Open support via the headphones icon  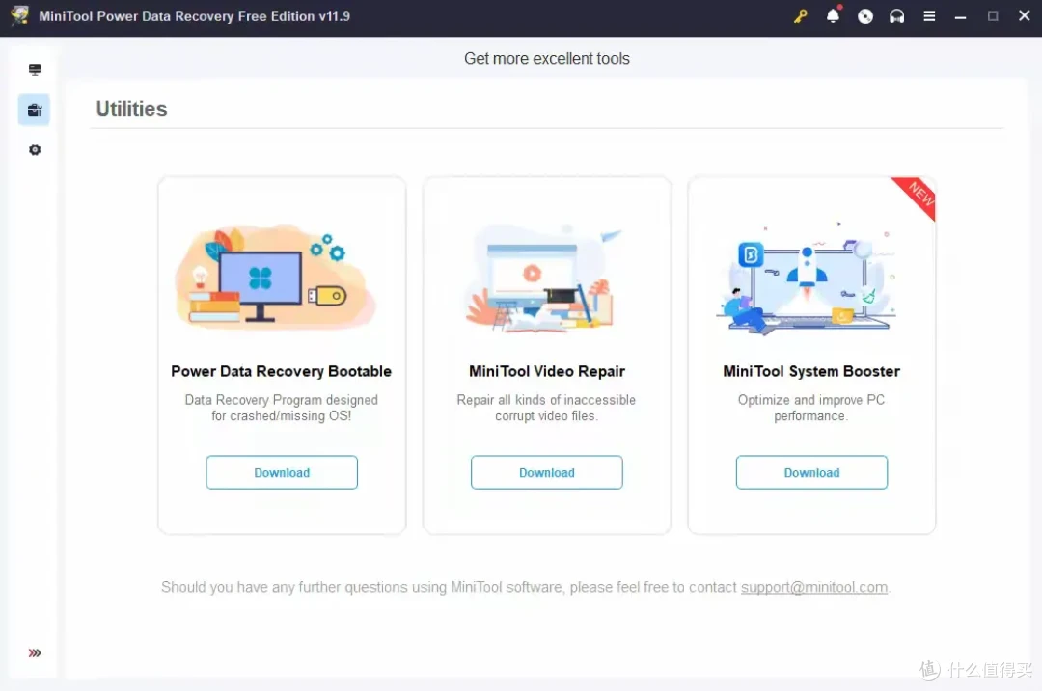896,16
